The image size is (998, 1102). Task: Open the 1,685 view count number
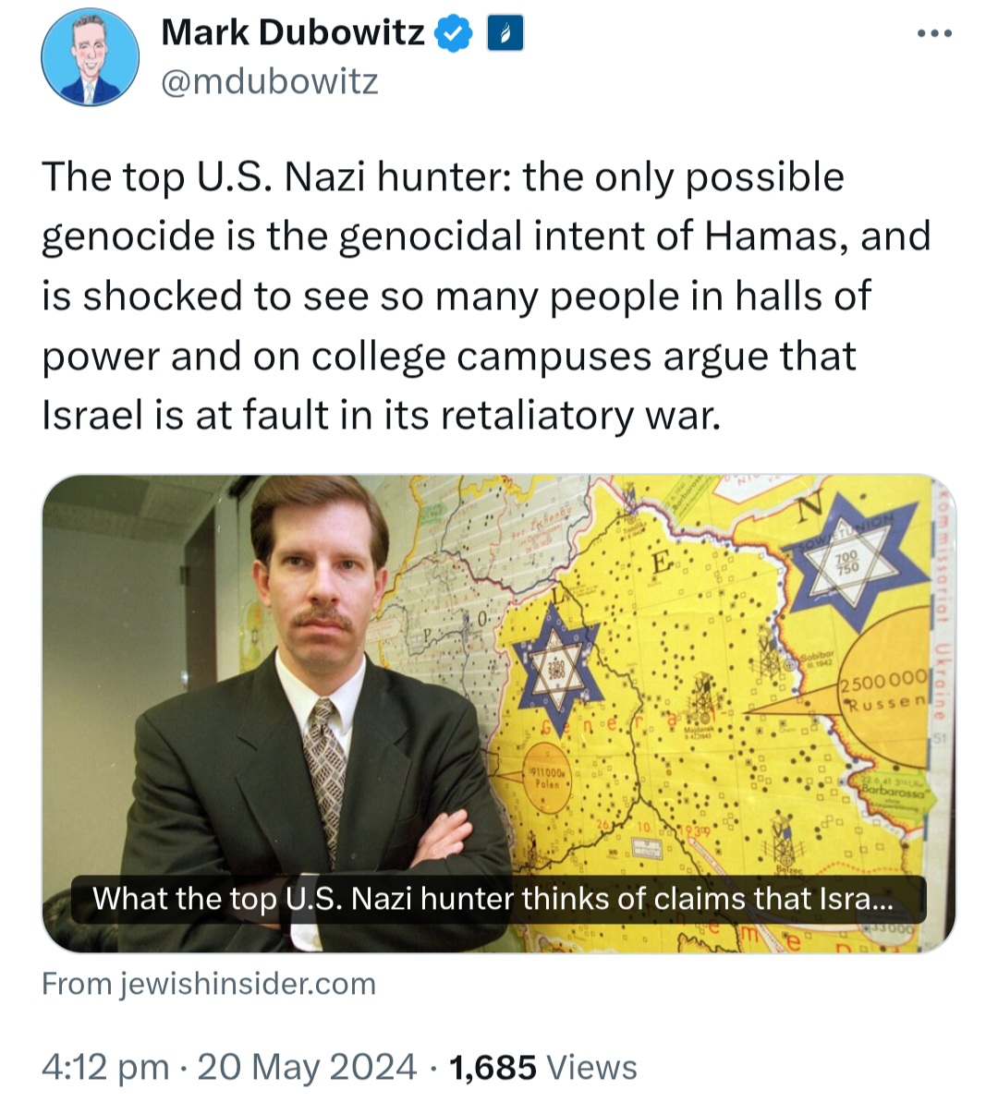click(493, 1067)
